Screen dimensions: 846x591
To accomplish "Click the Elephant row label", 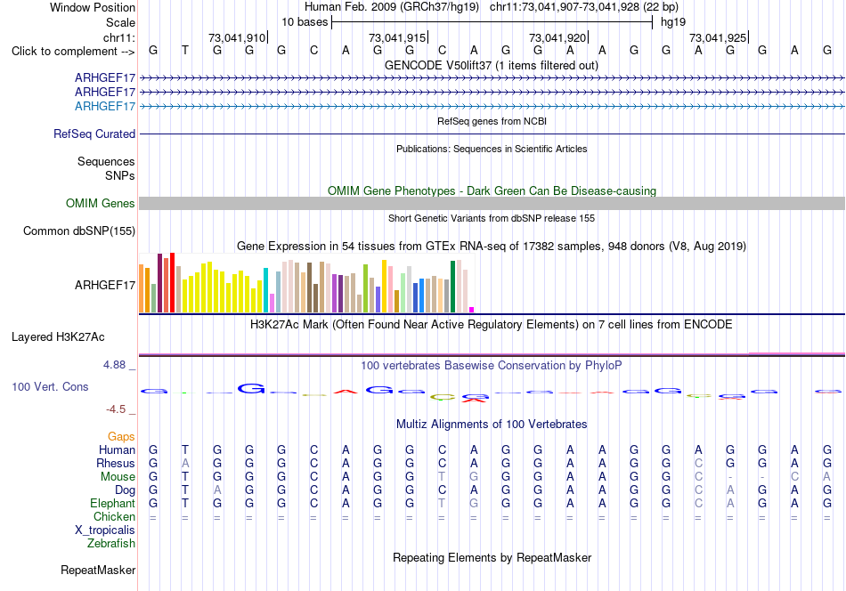I will (112, 503).
